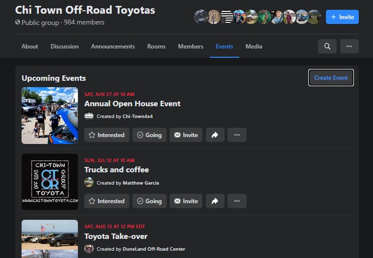The image size is (373, 258).
Task: Mark Going for Annual Open House Event
Action: [149, 135]
